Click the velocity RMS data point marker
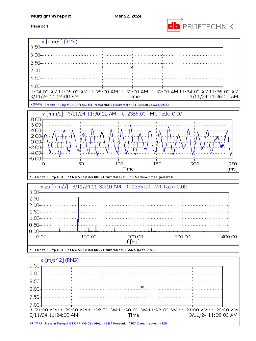Image resolution: width=256 pixels, height=341 pixels. [131, 67]
